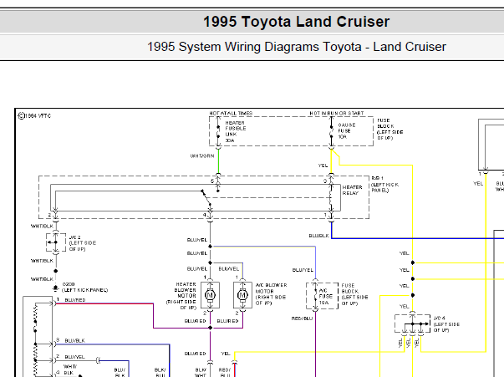Click the "G200 (LEFT KICK PANEL)" ground label
Viewport: 504px width, 377px height.
[x=85, y=287]
